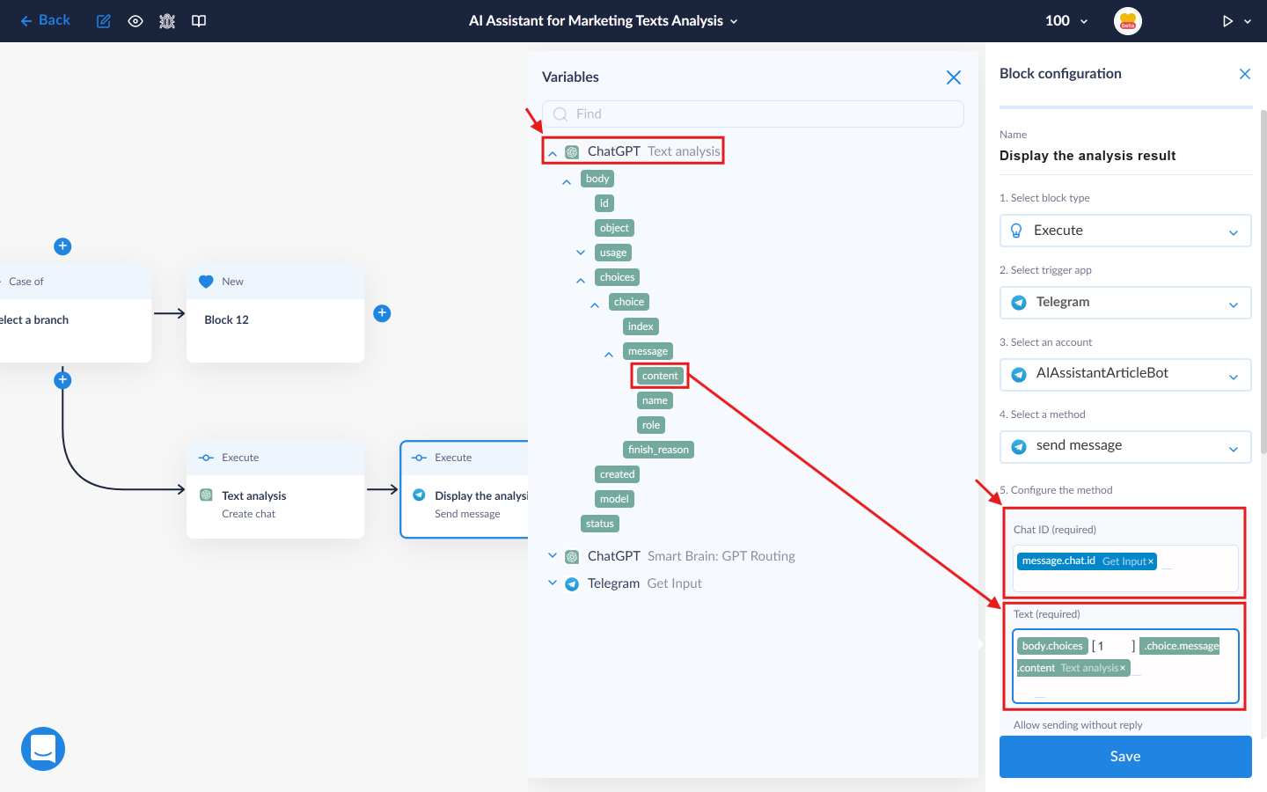Click ChatGPT icon beside Text analysis variables
This screenshot has width=1267, height=792.
572,152
